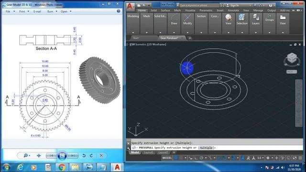Add a new drawing tab with plus
Viewport: 306px width, 172px height.
point(189,38)
